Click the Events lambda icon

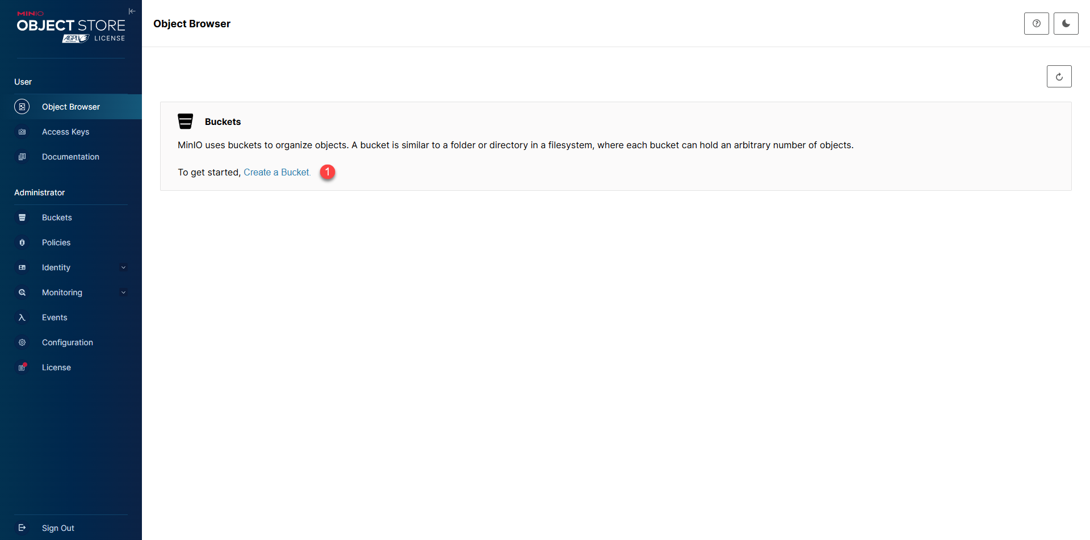click(22, 317)
